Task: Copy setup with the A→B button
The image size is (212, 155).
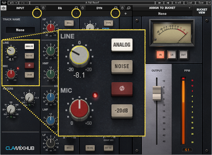Action: coord(178,3)
